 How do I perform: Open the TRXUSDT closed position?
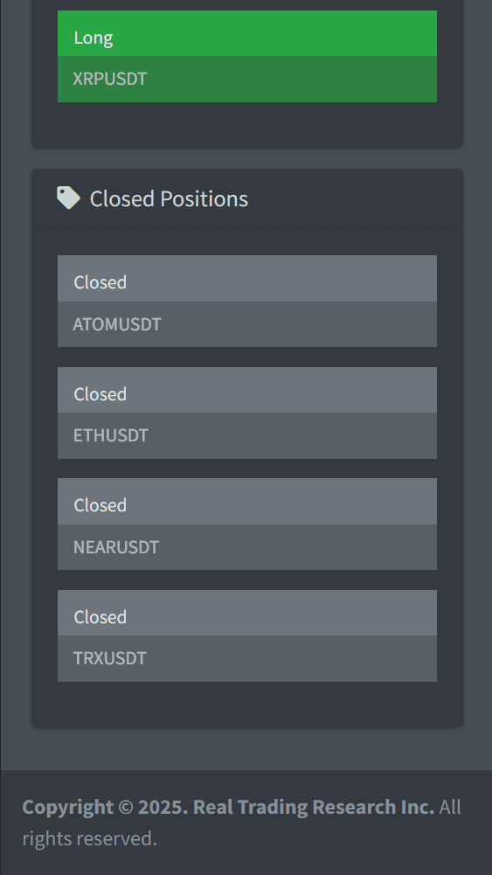247,658
